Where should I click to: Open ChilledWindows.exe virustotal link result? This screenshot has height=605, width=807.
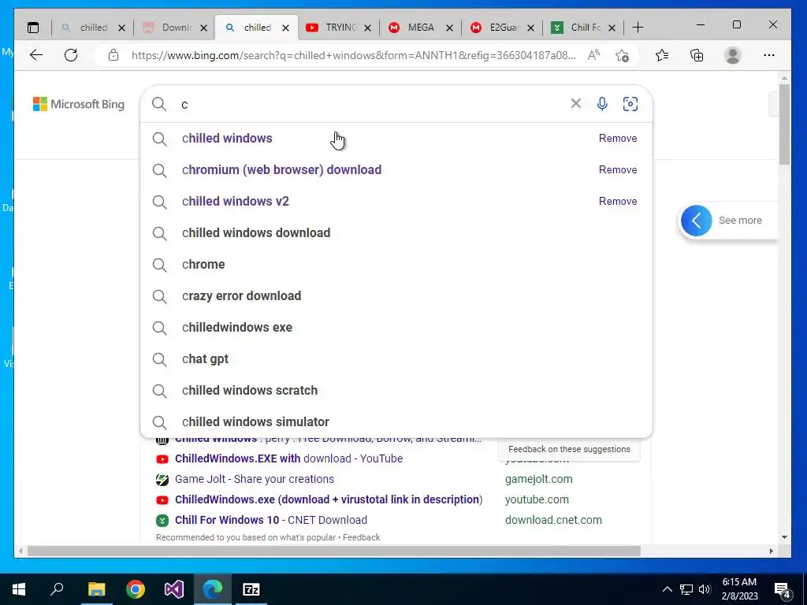329,499
